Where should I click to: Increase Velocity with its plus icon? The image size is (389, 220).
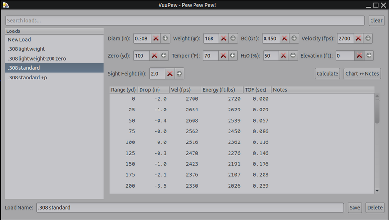tap(368, 38)
